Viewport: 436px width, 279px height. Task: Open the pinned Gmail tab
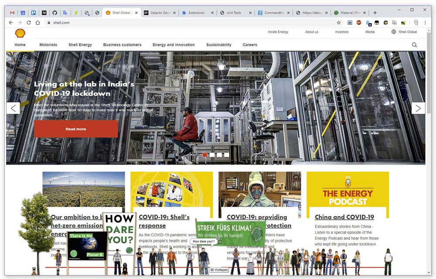[12, 13]
